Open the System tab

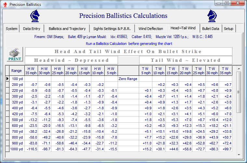pos(12,29)
